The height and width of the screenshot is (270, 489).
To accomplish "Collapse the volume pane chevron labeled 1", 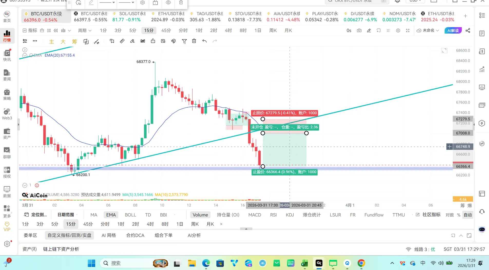I will click(x=25, y=185).
